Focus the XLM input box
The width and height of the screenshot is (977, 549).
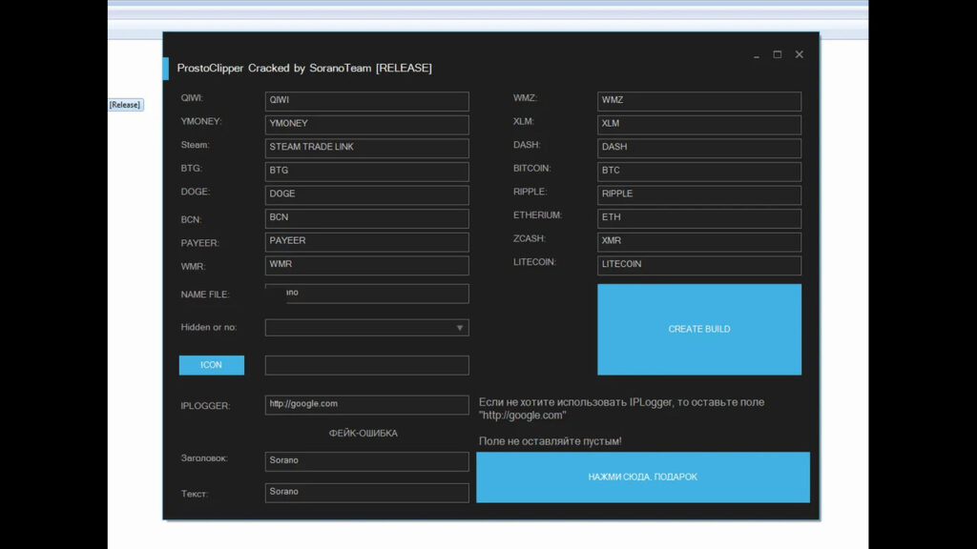pyautogui.click(x=699, y=125)
